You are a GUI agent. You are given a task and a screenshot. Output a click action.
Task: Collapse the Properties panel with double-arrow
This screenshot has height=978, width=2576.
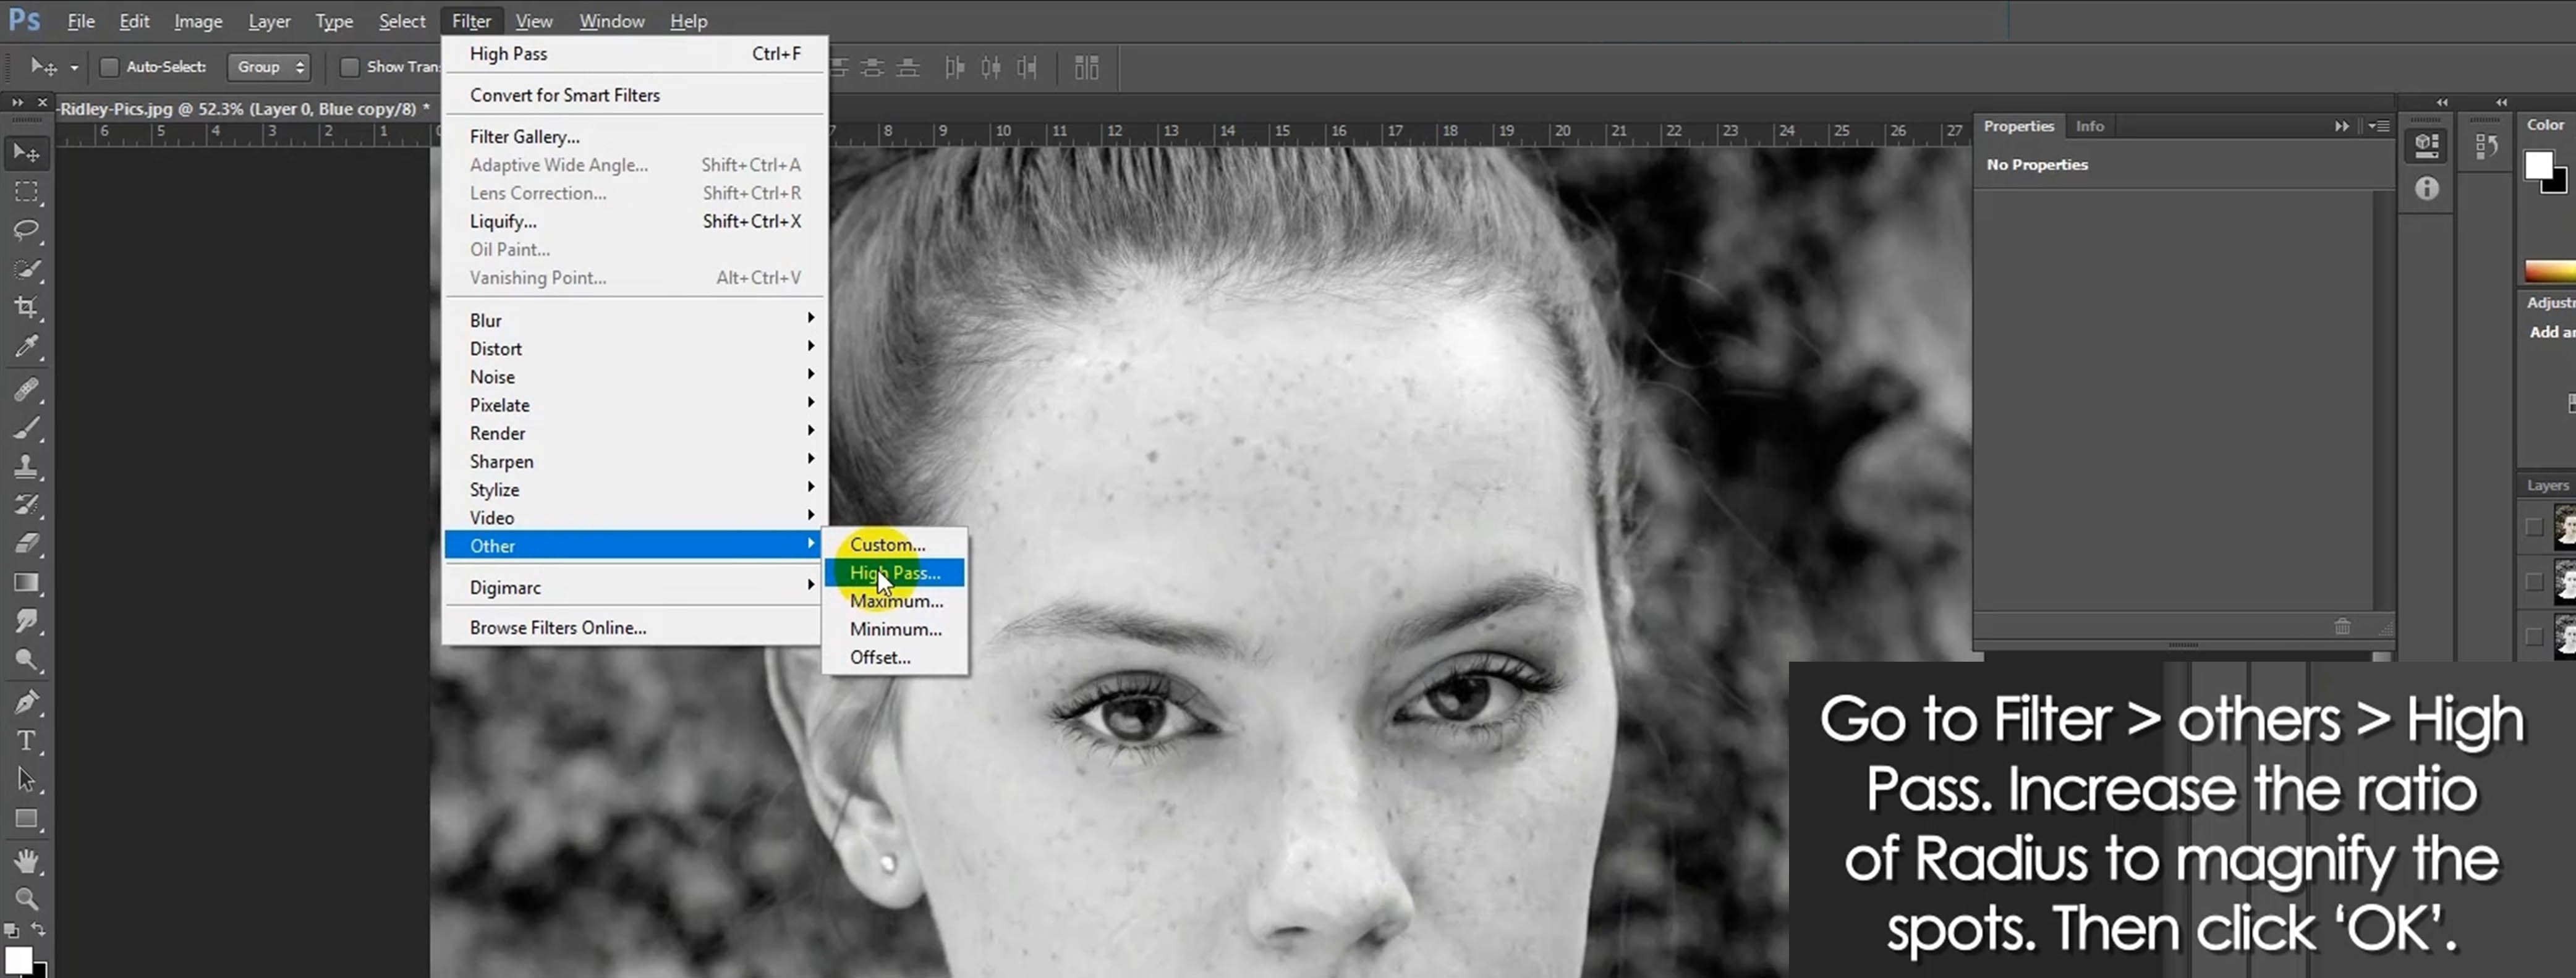click(x=2341, y=126)
